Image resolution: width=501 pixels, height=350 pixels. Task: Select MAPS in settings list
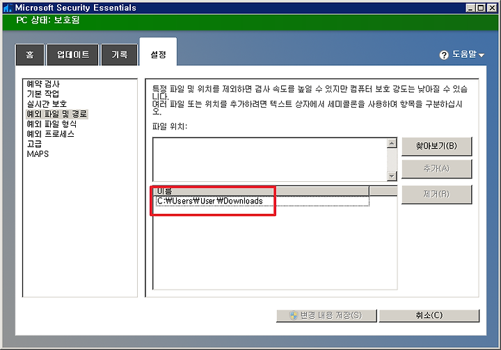(38, 154)
